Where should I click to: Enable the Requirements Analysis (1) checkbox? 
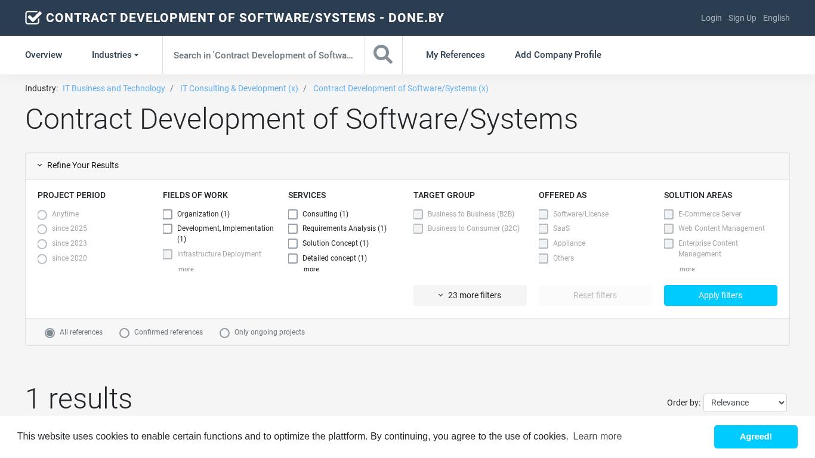[293, 229]
